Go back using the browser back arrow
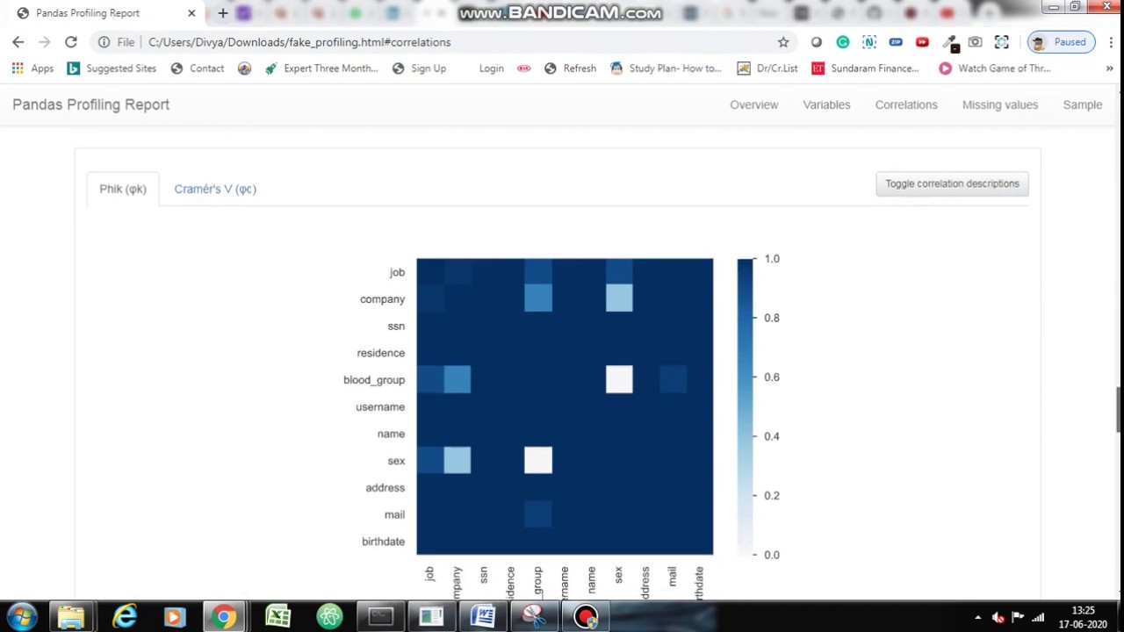Viewport: 1124px width, 632px height. pos(18,42)
